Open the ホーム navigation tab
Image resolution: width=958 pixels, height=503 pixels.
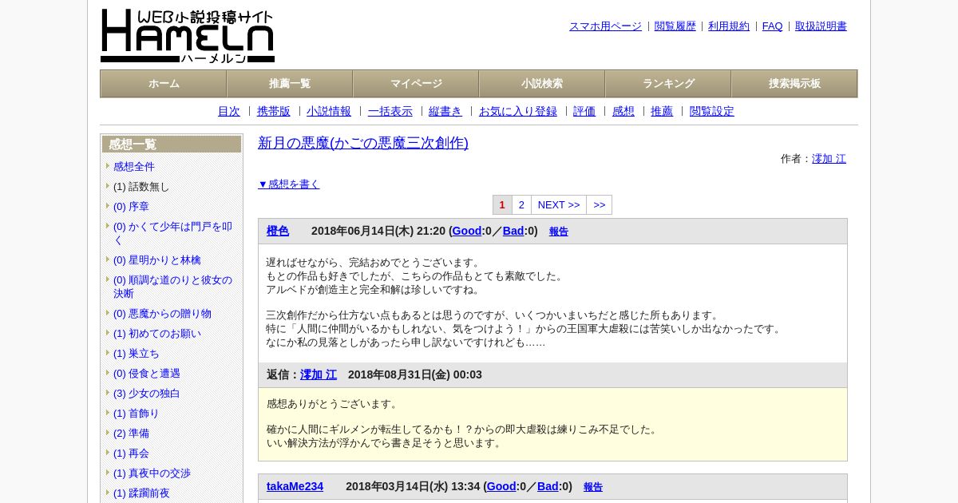coord(164,84)
